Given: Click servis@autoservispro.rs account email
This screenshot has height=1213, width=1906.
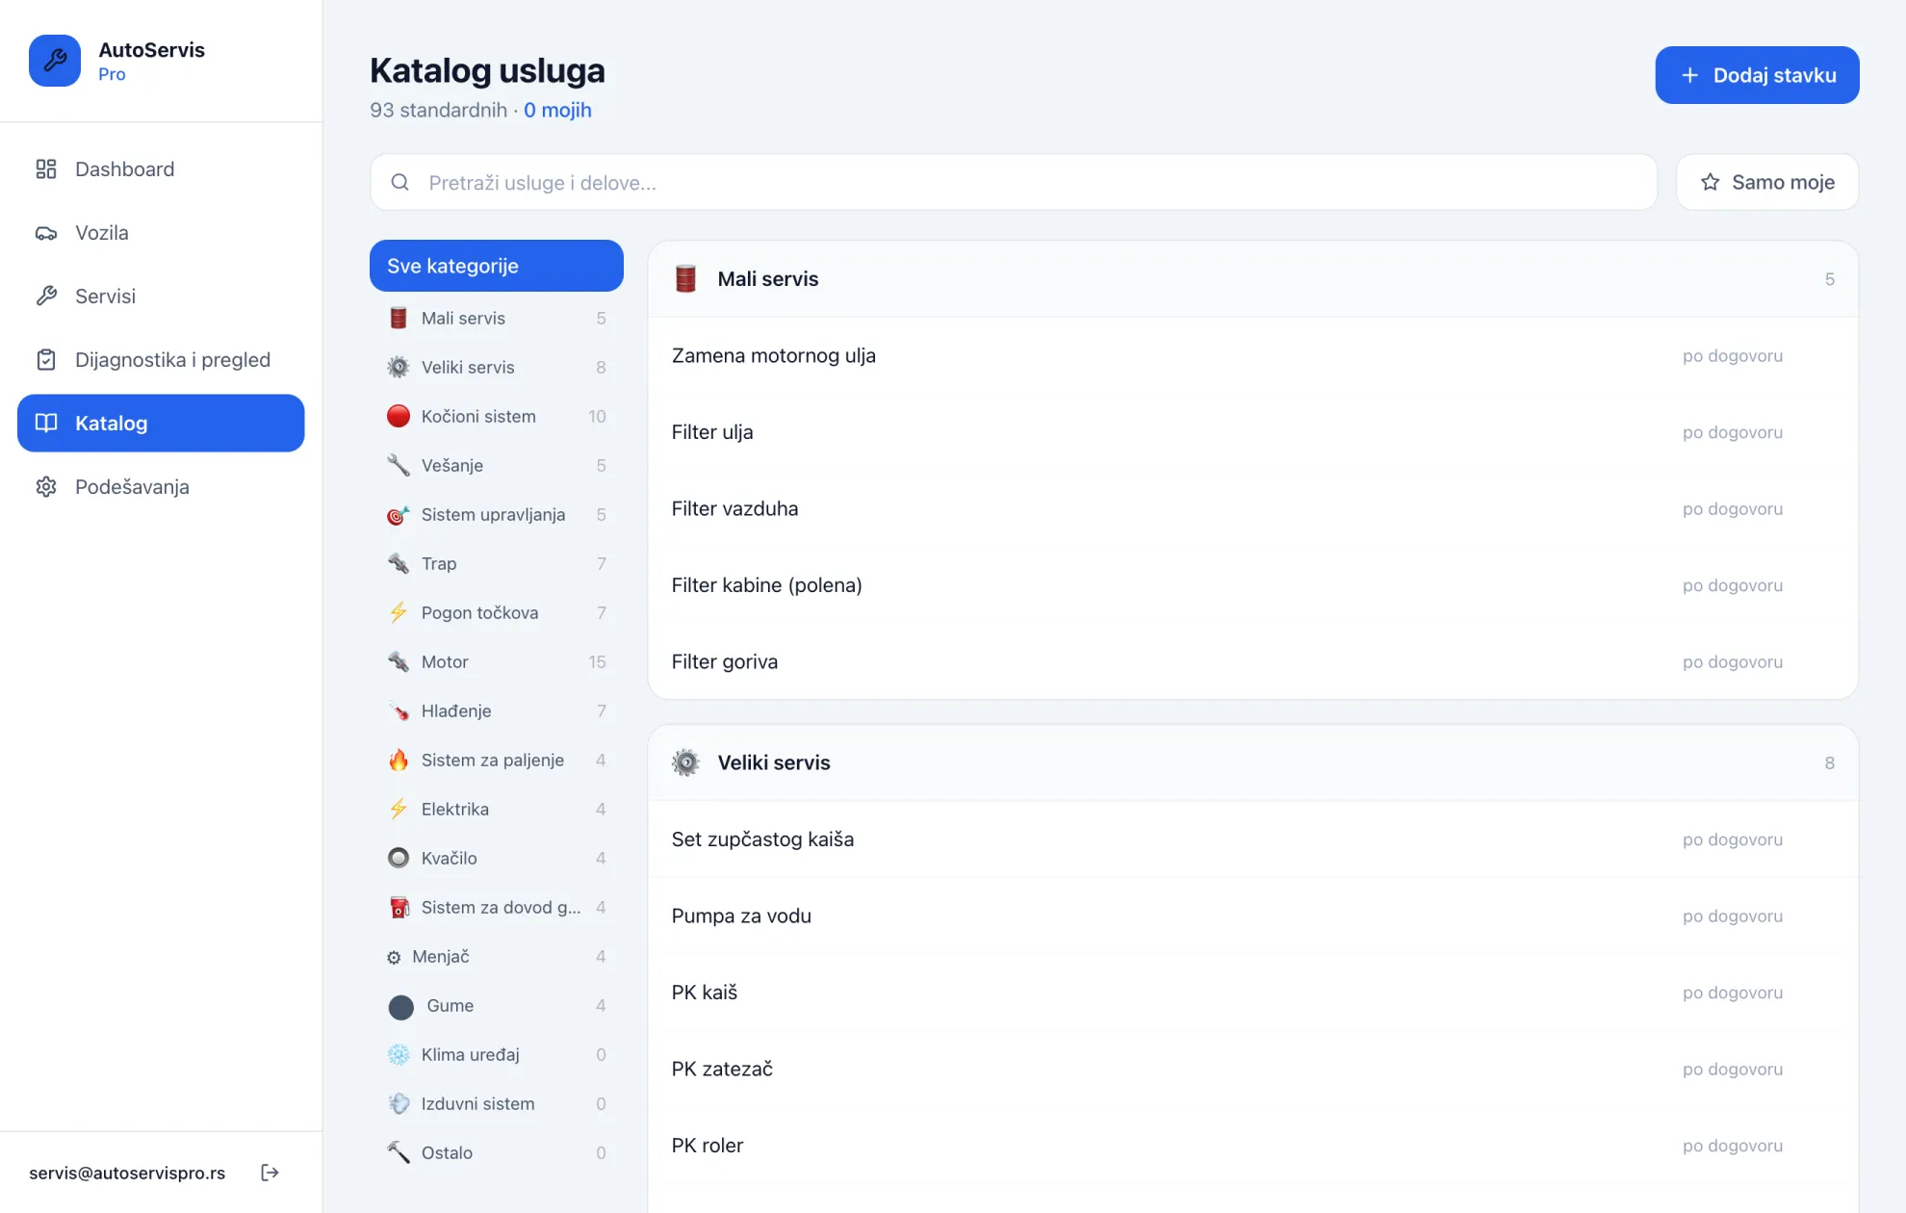Looking at the screenshot, I should pos(127,1173).
